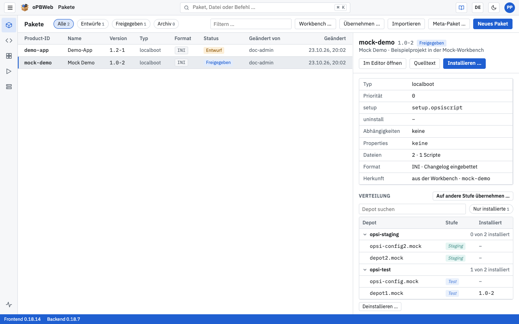Collapse the opsi-test depot group
This screenshot has height=324, width=519.
[x=365, y=270]
